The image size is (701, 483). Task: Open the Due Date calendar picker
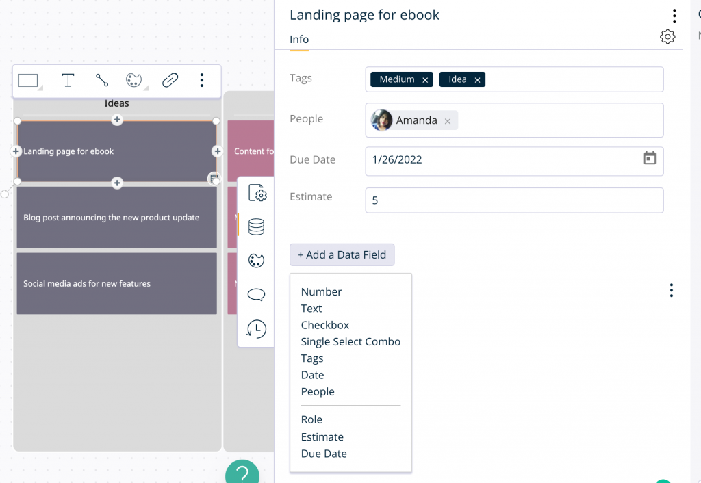tap(650, 159)
